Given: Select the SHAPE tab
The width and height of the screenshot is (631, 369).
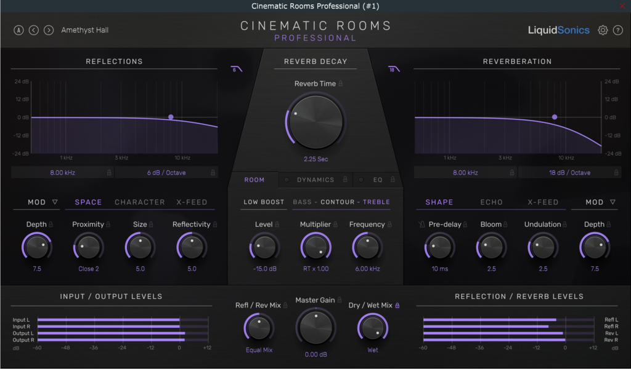Looking at the screenshot, I should pyautogui.click(x=439, y=202).
